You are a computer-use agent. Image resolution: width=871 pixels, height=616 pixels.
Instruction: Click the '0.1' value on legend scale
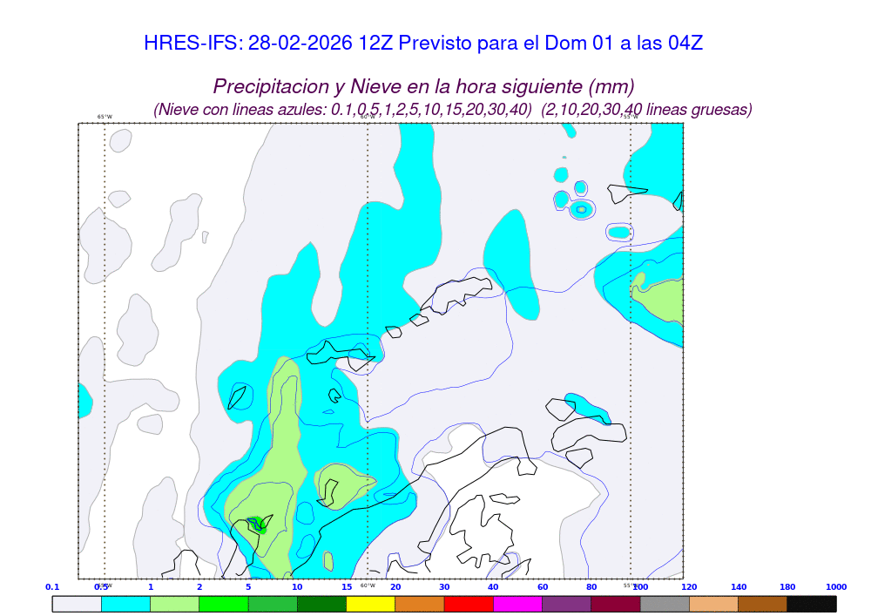pos(52,587)
